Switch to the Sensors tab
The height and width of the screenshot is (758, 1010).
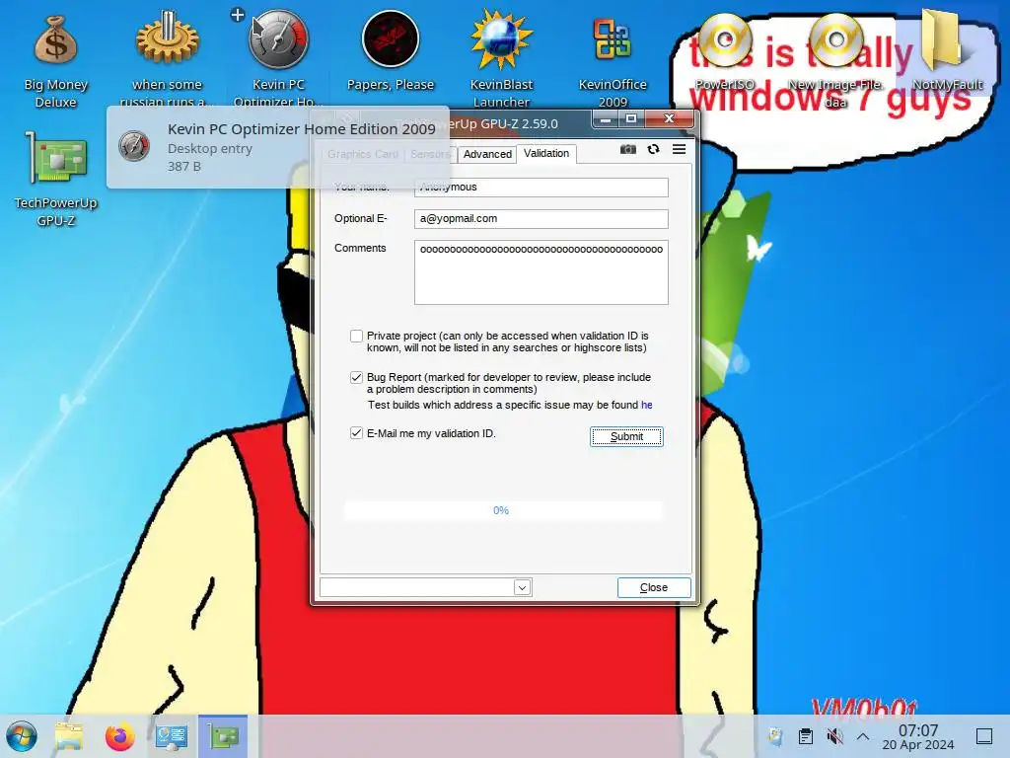tap(430, 154)
